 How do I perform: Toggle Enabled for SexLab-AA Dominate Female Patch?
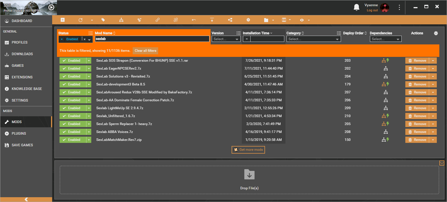[x=73, y=100]
